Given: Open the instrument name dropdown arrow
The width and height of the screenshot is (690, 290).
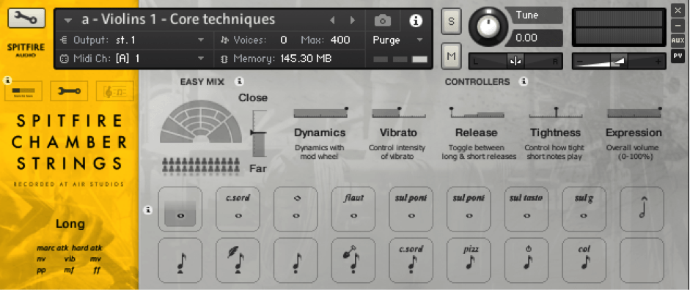Looking at the screenshot, I should coord(67,21).
